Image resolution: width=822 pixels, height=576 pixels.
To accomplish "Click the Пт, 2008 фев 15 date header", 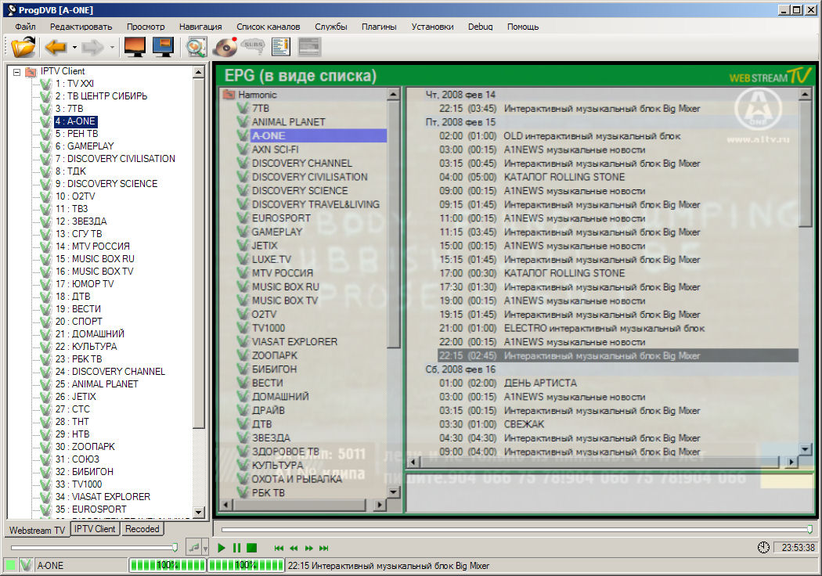I will 460,122.
